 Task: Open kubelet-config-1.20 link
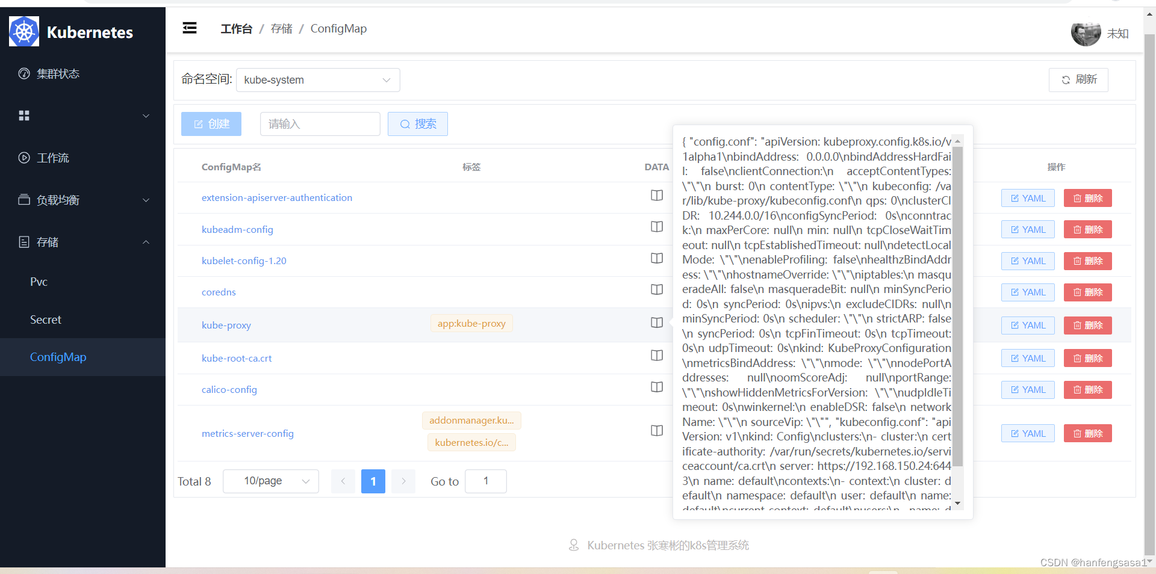pos(244,261)
